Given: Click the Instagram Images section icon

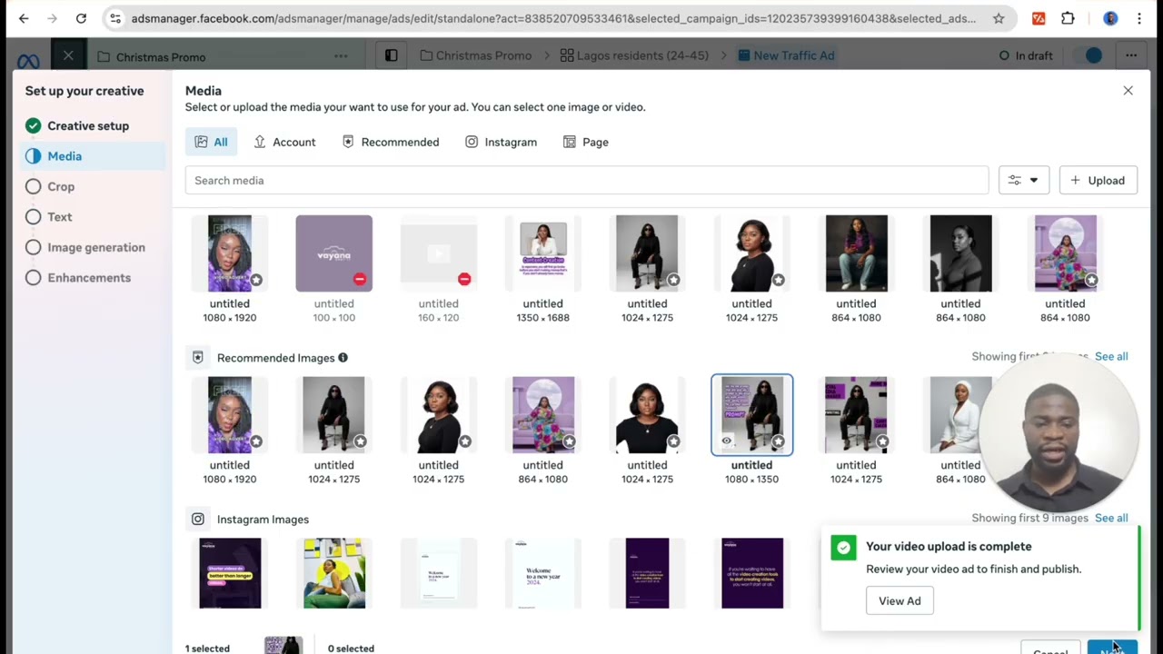Looking at the screenshot, I should coord(197,519).
